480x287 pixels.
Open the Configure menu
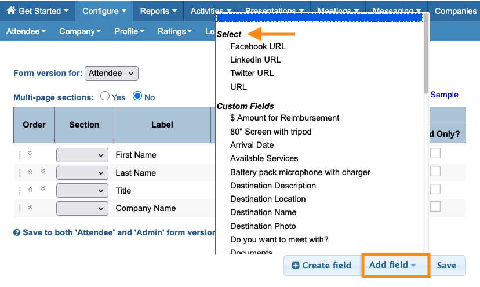click(x=104, y=10)
